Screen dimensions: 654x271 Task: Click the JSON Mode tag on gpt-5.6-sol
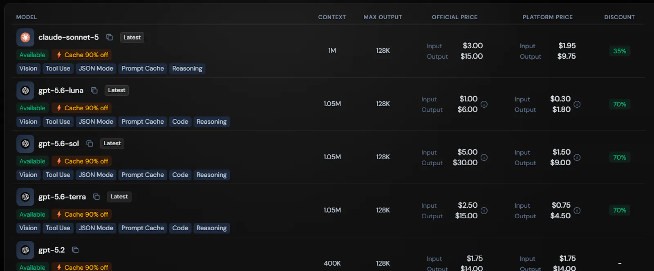click(96, 175)
